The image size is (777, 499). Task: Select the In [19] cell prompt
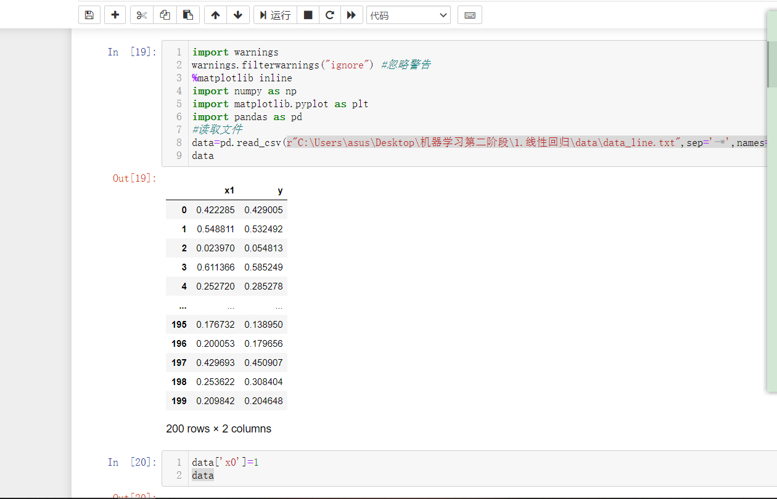coord(132,52)
